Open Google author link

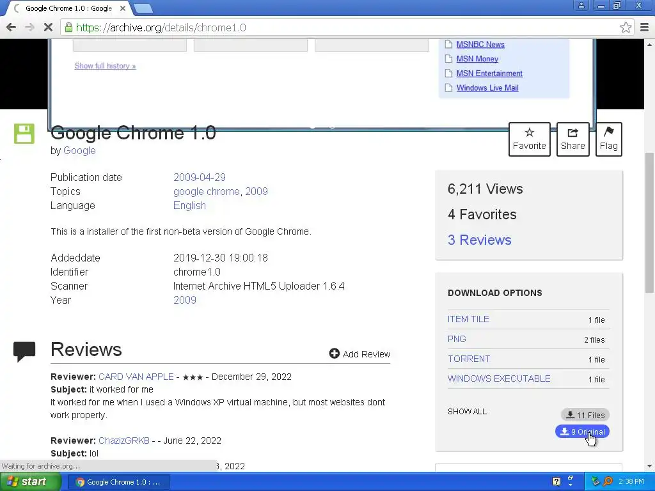pyautogui.click(x=79, y=151)
